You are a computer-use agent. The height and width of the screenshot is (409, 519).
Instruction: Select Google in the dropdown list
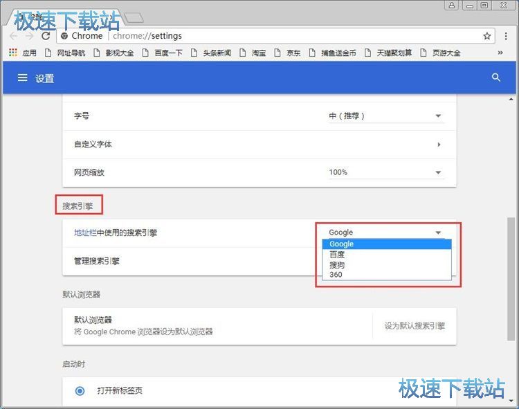coord(387,244)
